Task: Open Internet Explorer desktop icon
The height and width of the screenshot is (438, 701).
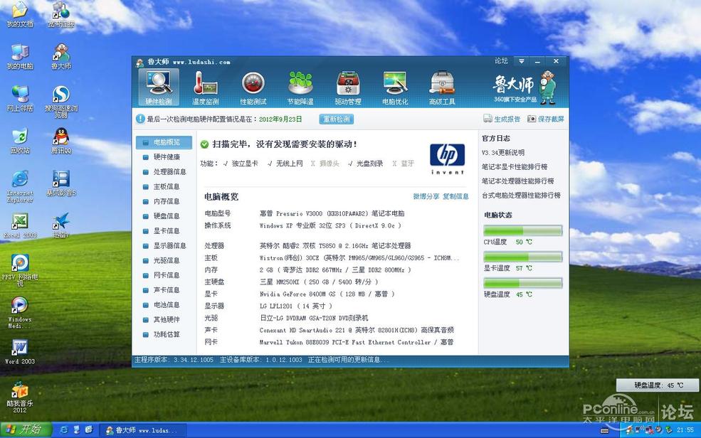Action: [x=20, y=186]
